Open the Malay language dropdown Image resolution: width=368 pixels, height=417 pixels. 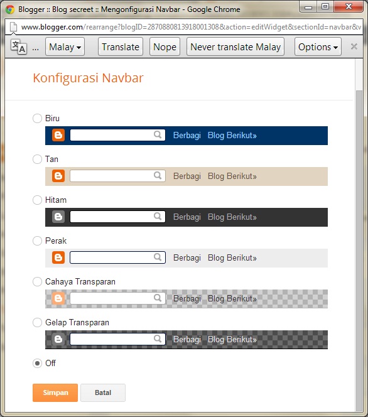tap(65, 47)
